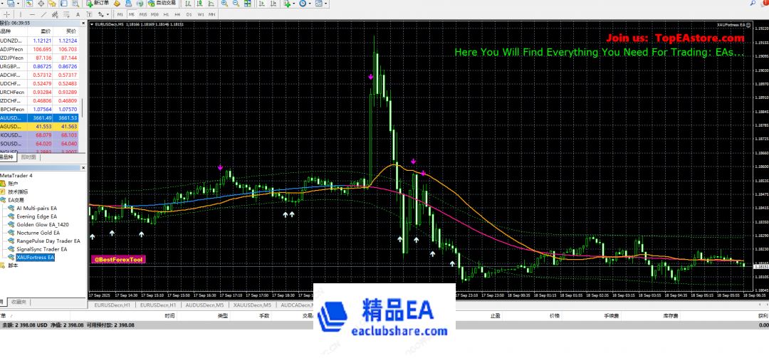769x358 pixels.
Task: Tile chart windows with the grid icon
Action: [x=248, y=4]
